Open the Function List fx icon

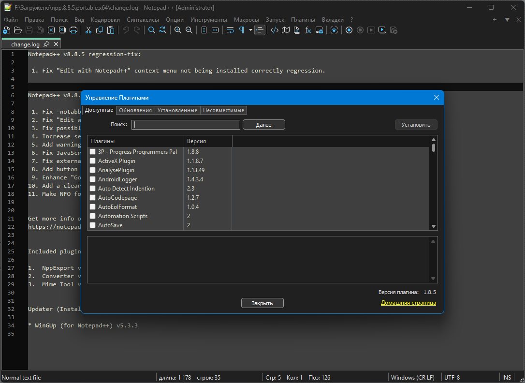coord(307,30)
